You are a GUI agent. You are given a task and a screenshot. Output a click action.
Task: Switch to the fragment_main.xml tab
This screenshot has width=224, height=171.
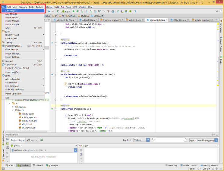pos(112,20)
